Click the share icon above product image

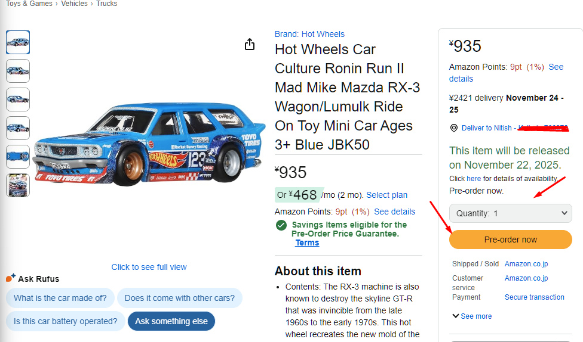pos(250,45)
